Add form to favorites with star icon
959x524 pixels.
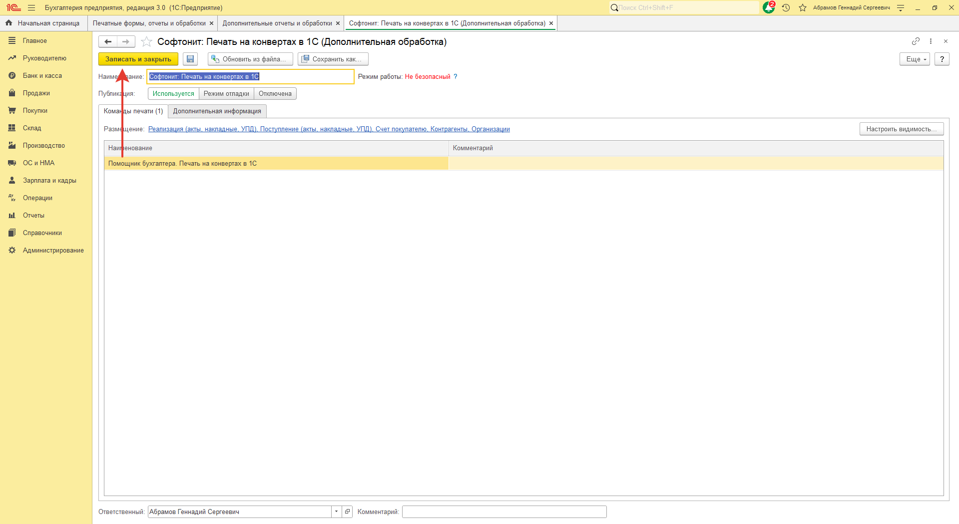[146, 42]
